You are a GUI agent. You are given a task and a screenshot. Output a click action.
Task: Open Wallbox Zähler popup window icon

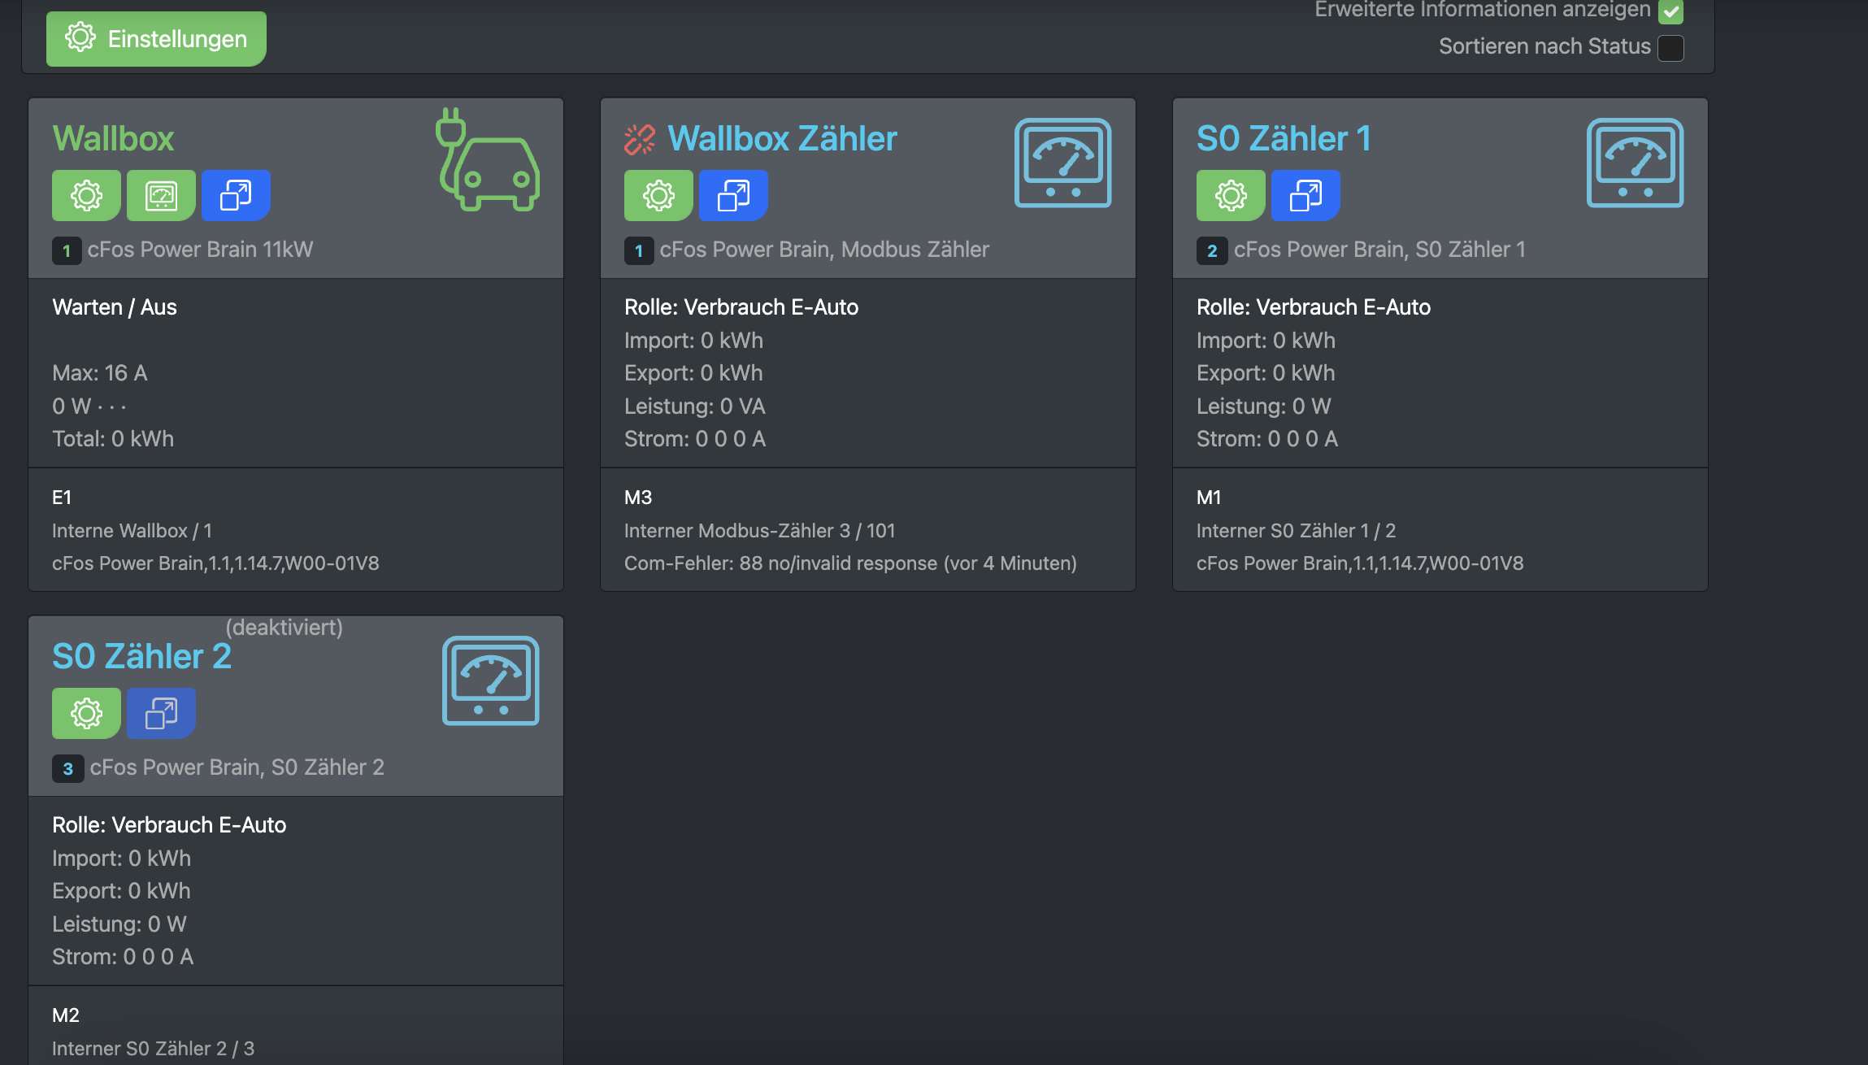coord(733,195)
